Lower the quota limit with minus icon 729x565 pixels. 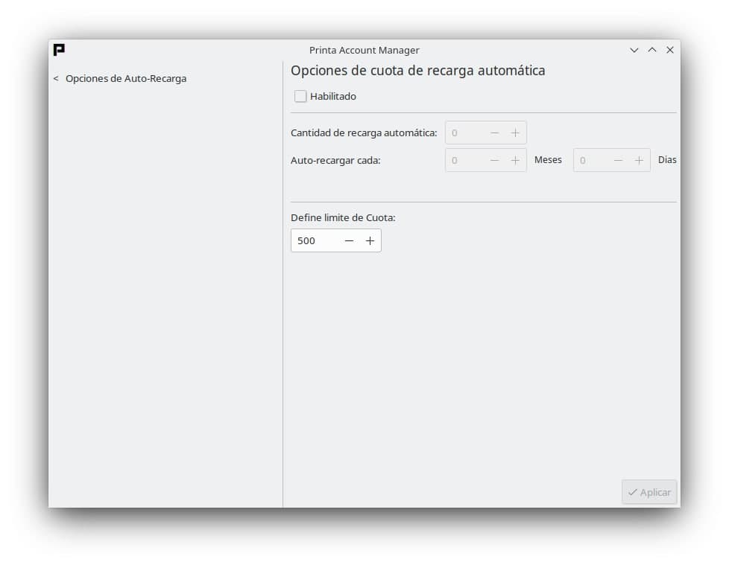pos(349,240)
